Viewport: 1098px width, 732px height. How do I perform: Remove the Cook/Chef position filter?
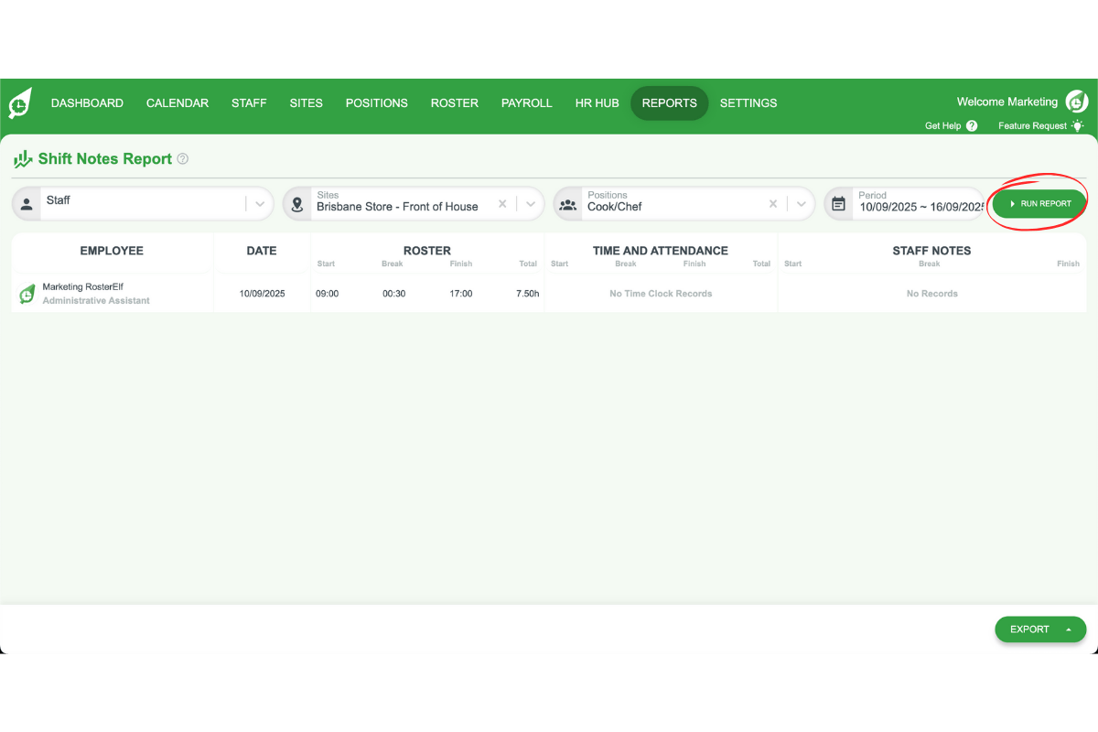click(773, 203)
